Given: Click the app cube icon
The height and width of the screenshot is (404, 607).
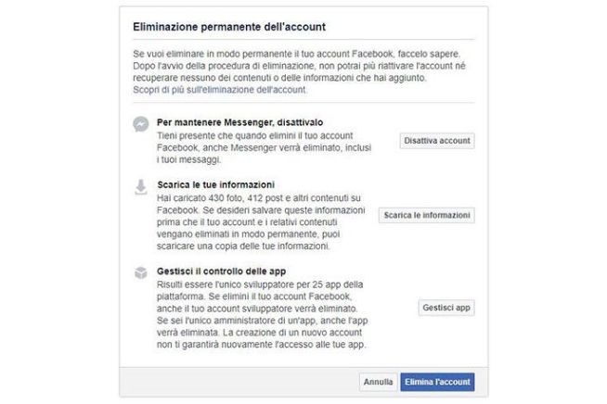Looking at the screenshot, I should [141, 272].
